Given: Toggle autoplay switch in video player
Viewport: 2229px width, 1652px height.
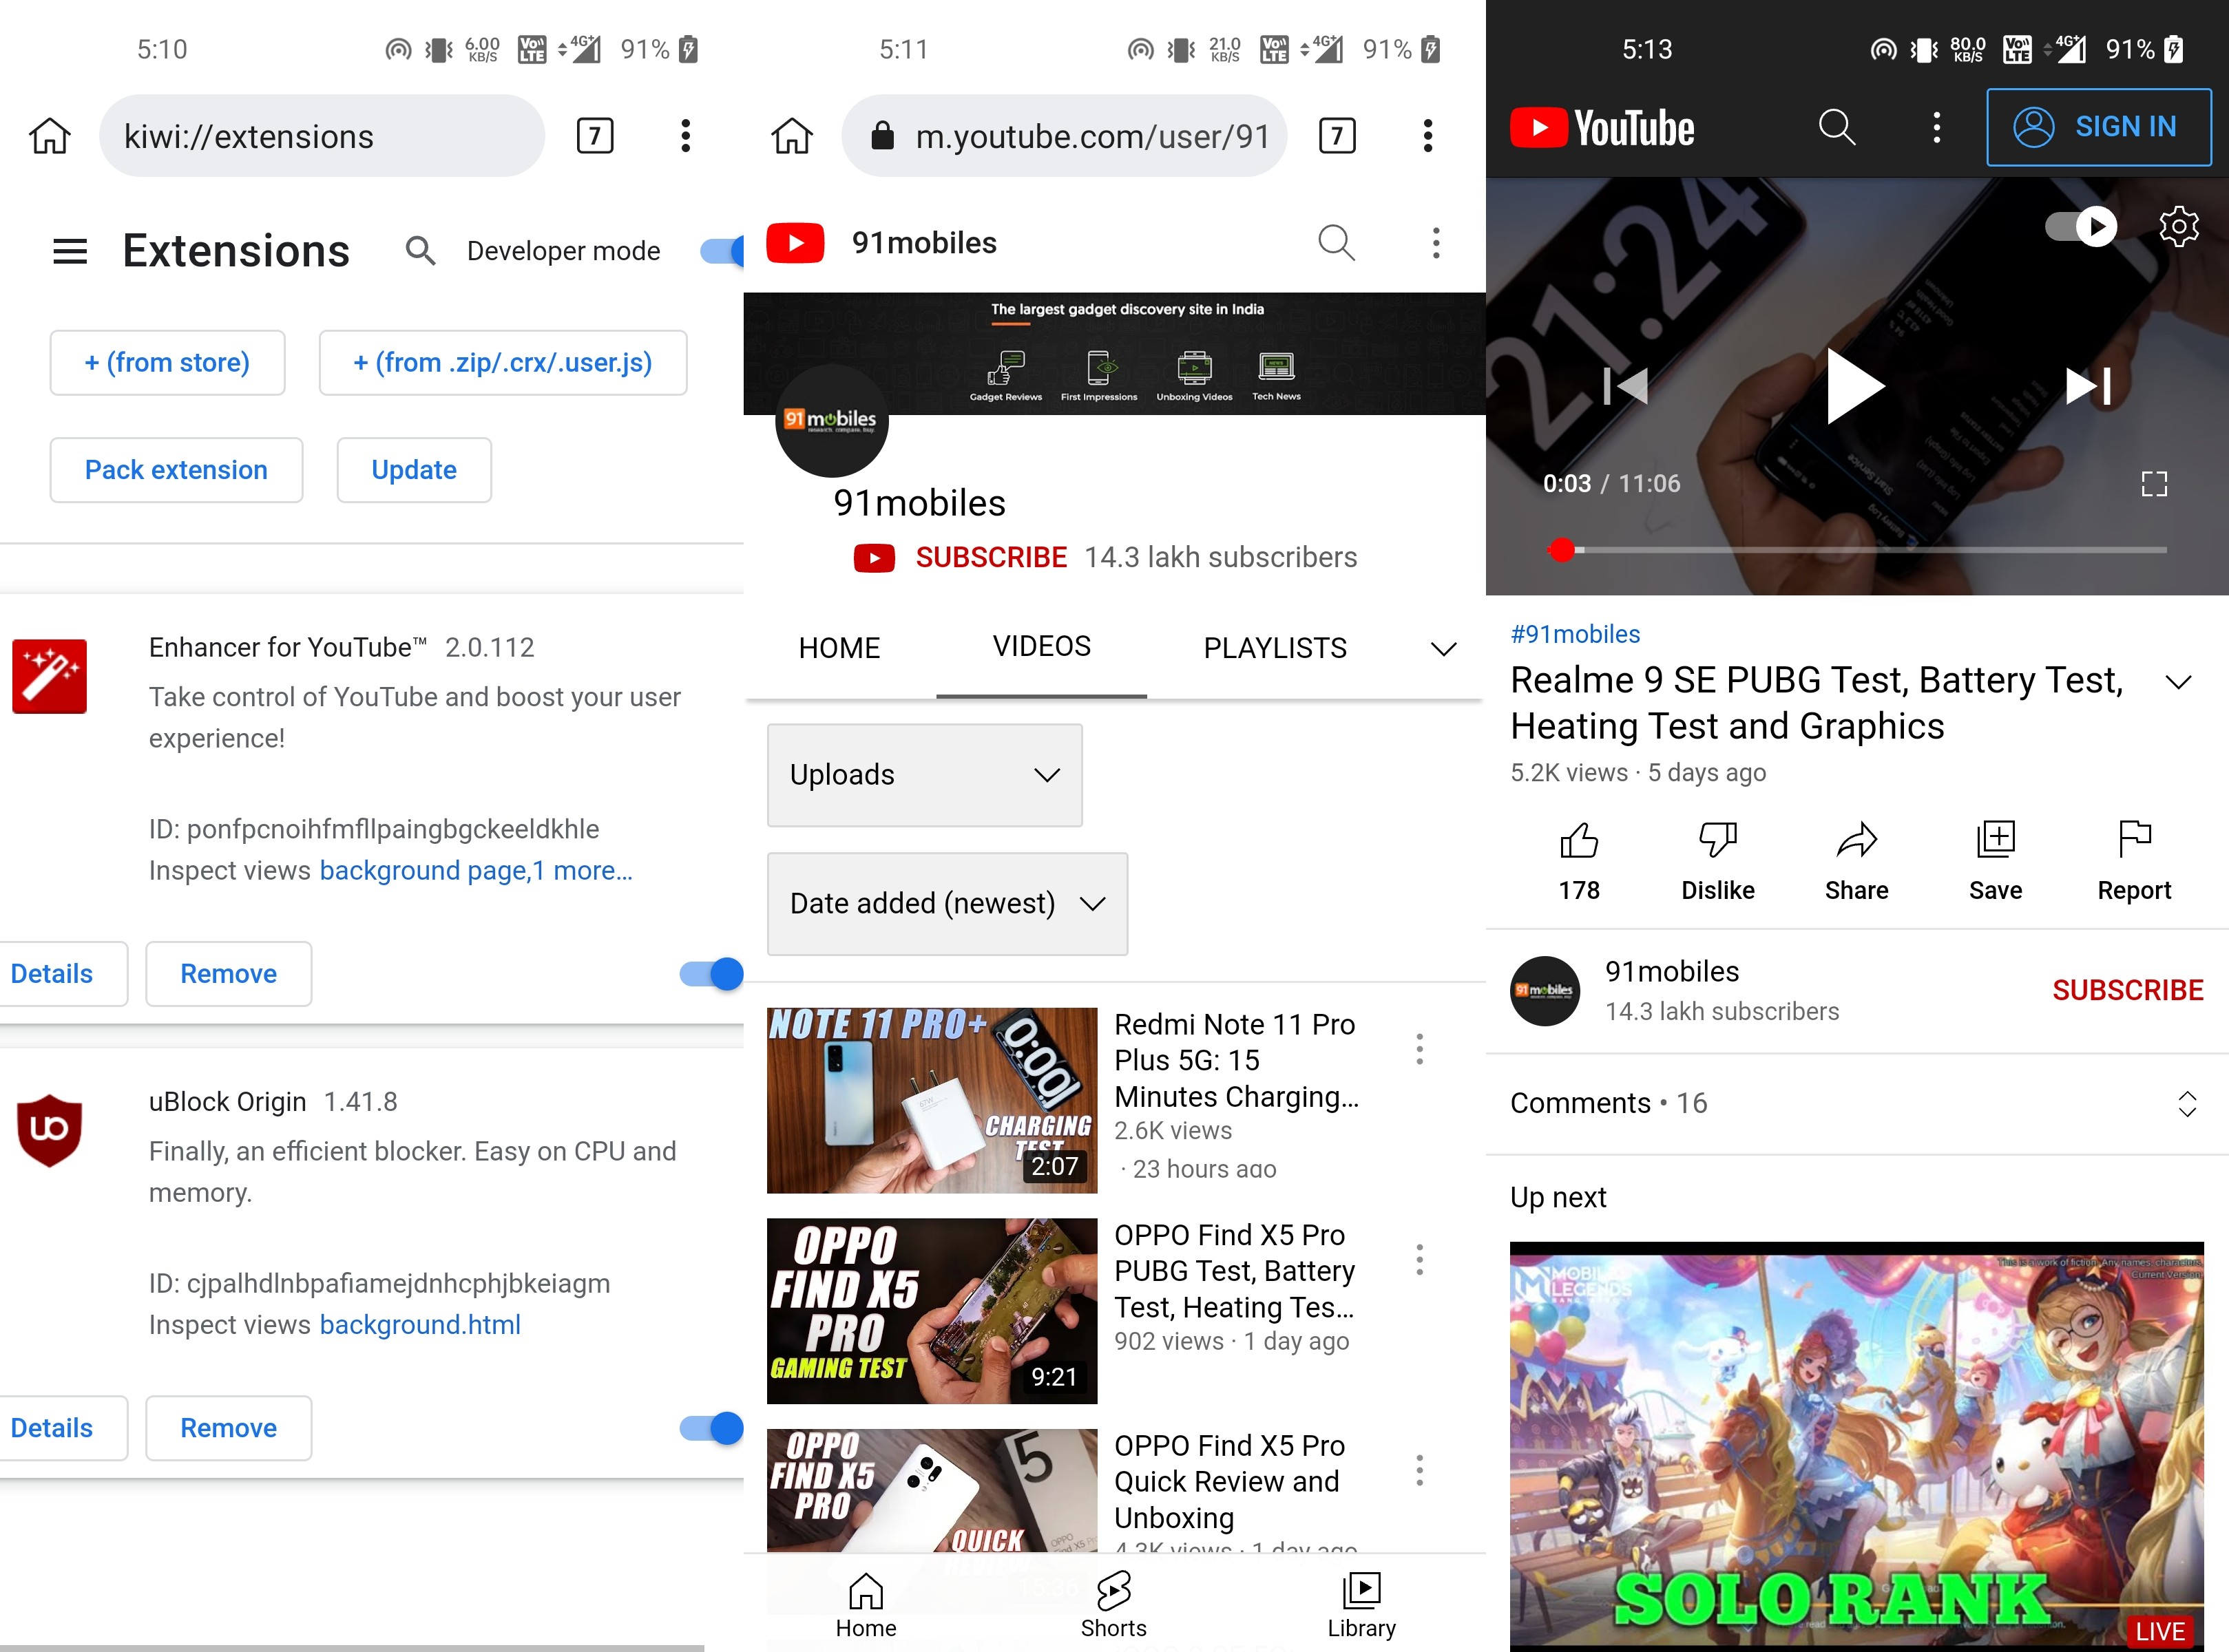Looking at the screenshot, I should pos(2081,227).
